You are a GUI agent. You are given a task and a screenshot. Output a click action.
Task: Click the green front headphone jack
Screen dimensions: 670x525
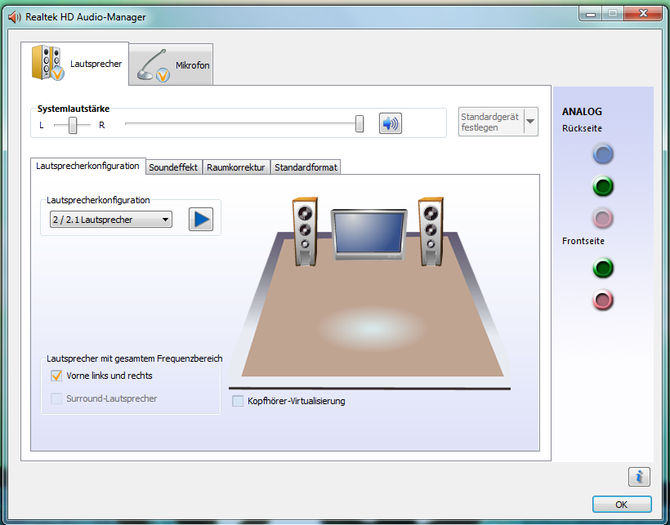[603, 268]
